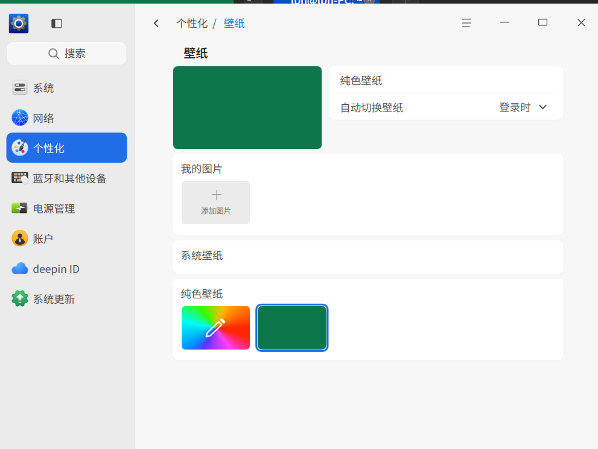The image size is (598, 449).
Task: Click the 系统壁纸 section header
Action: (x=202, y=256)
